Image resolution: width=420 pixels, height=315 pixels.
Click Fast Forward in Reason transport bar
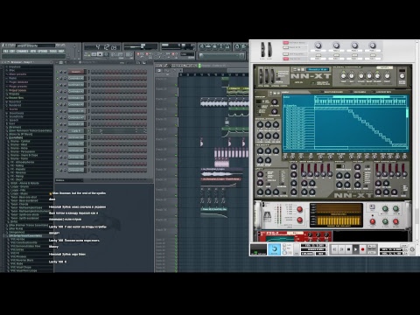click(341, 249)
